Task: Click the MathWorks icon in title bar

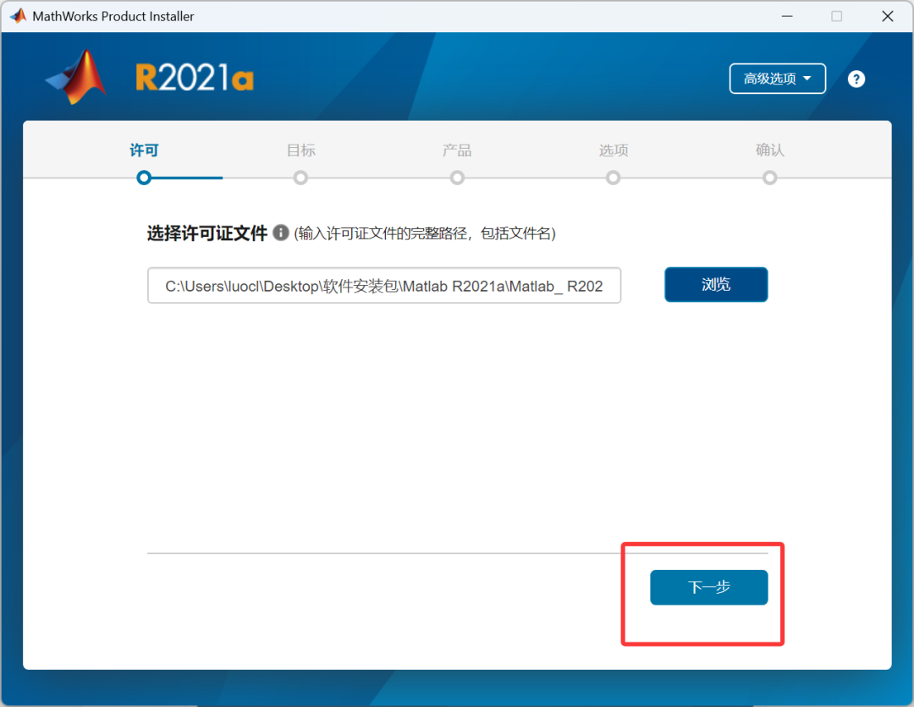Action: 18,16
